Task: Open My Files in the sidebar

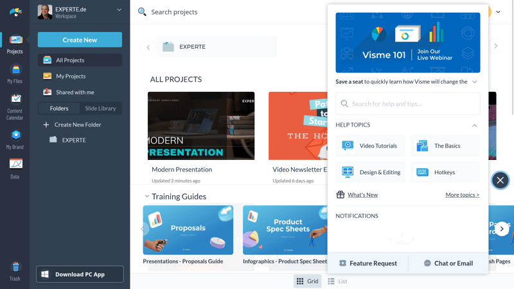Action: pos(15,74)
